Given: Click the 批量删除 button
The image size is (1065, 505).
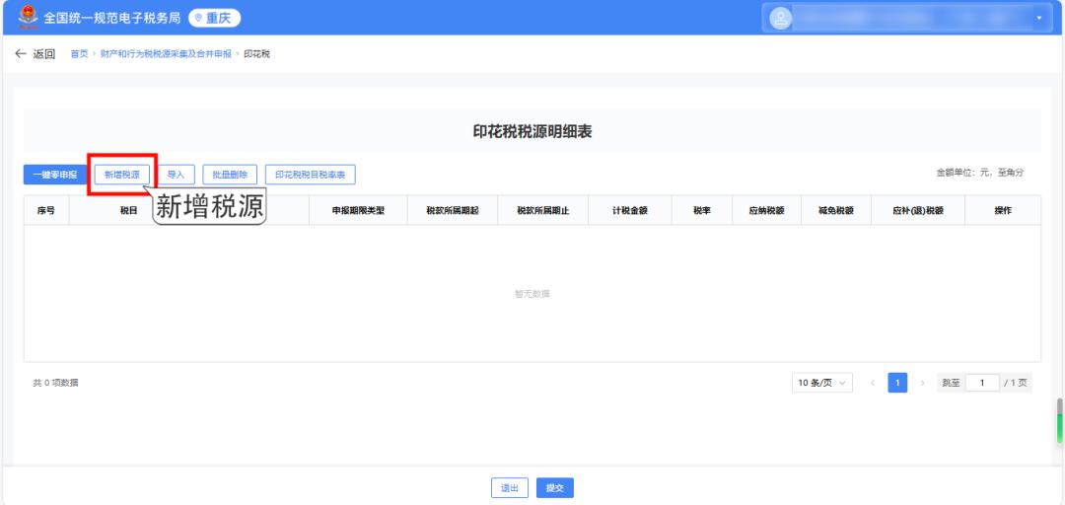Looking at the screenshot, I should coord(230,175).
